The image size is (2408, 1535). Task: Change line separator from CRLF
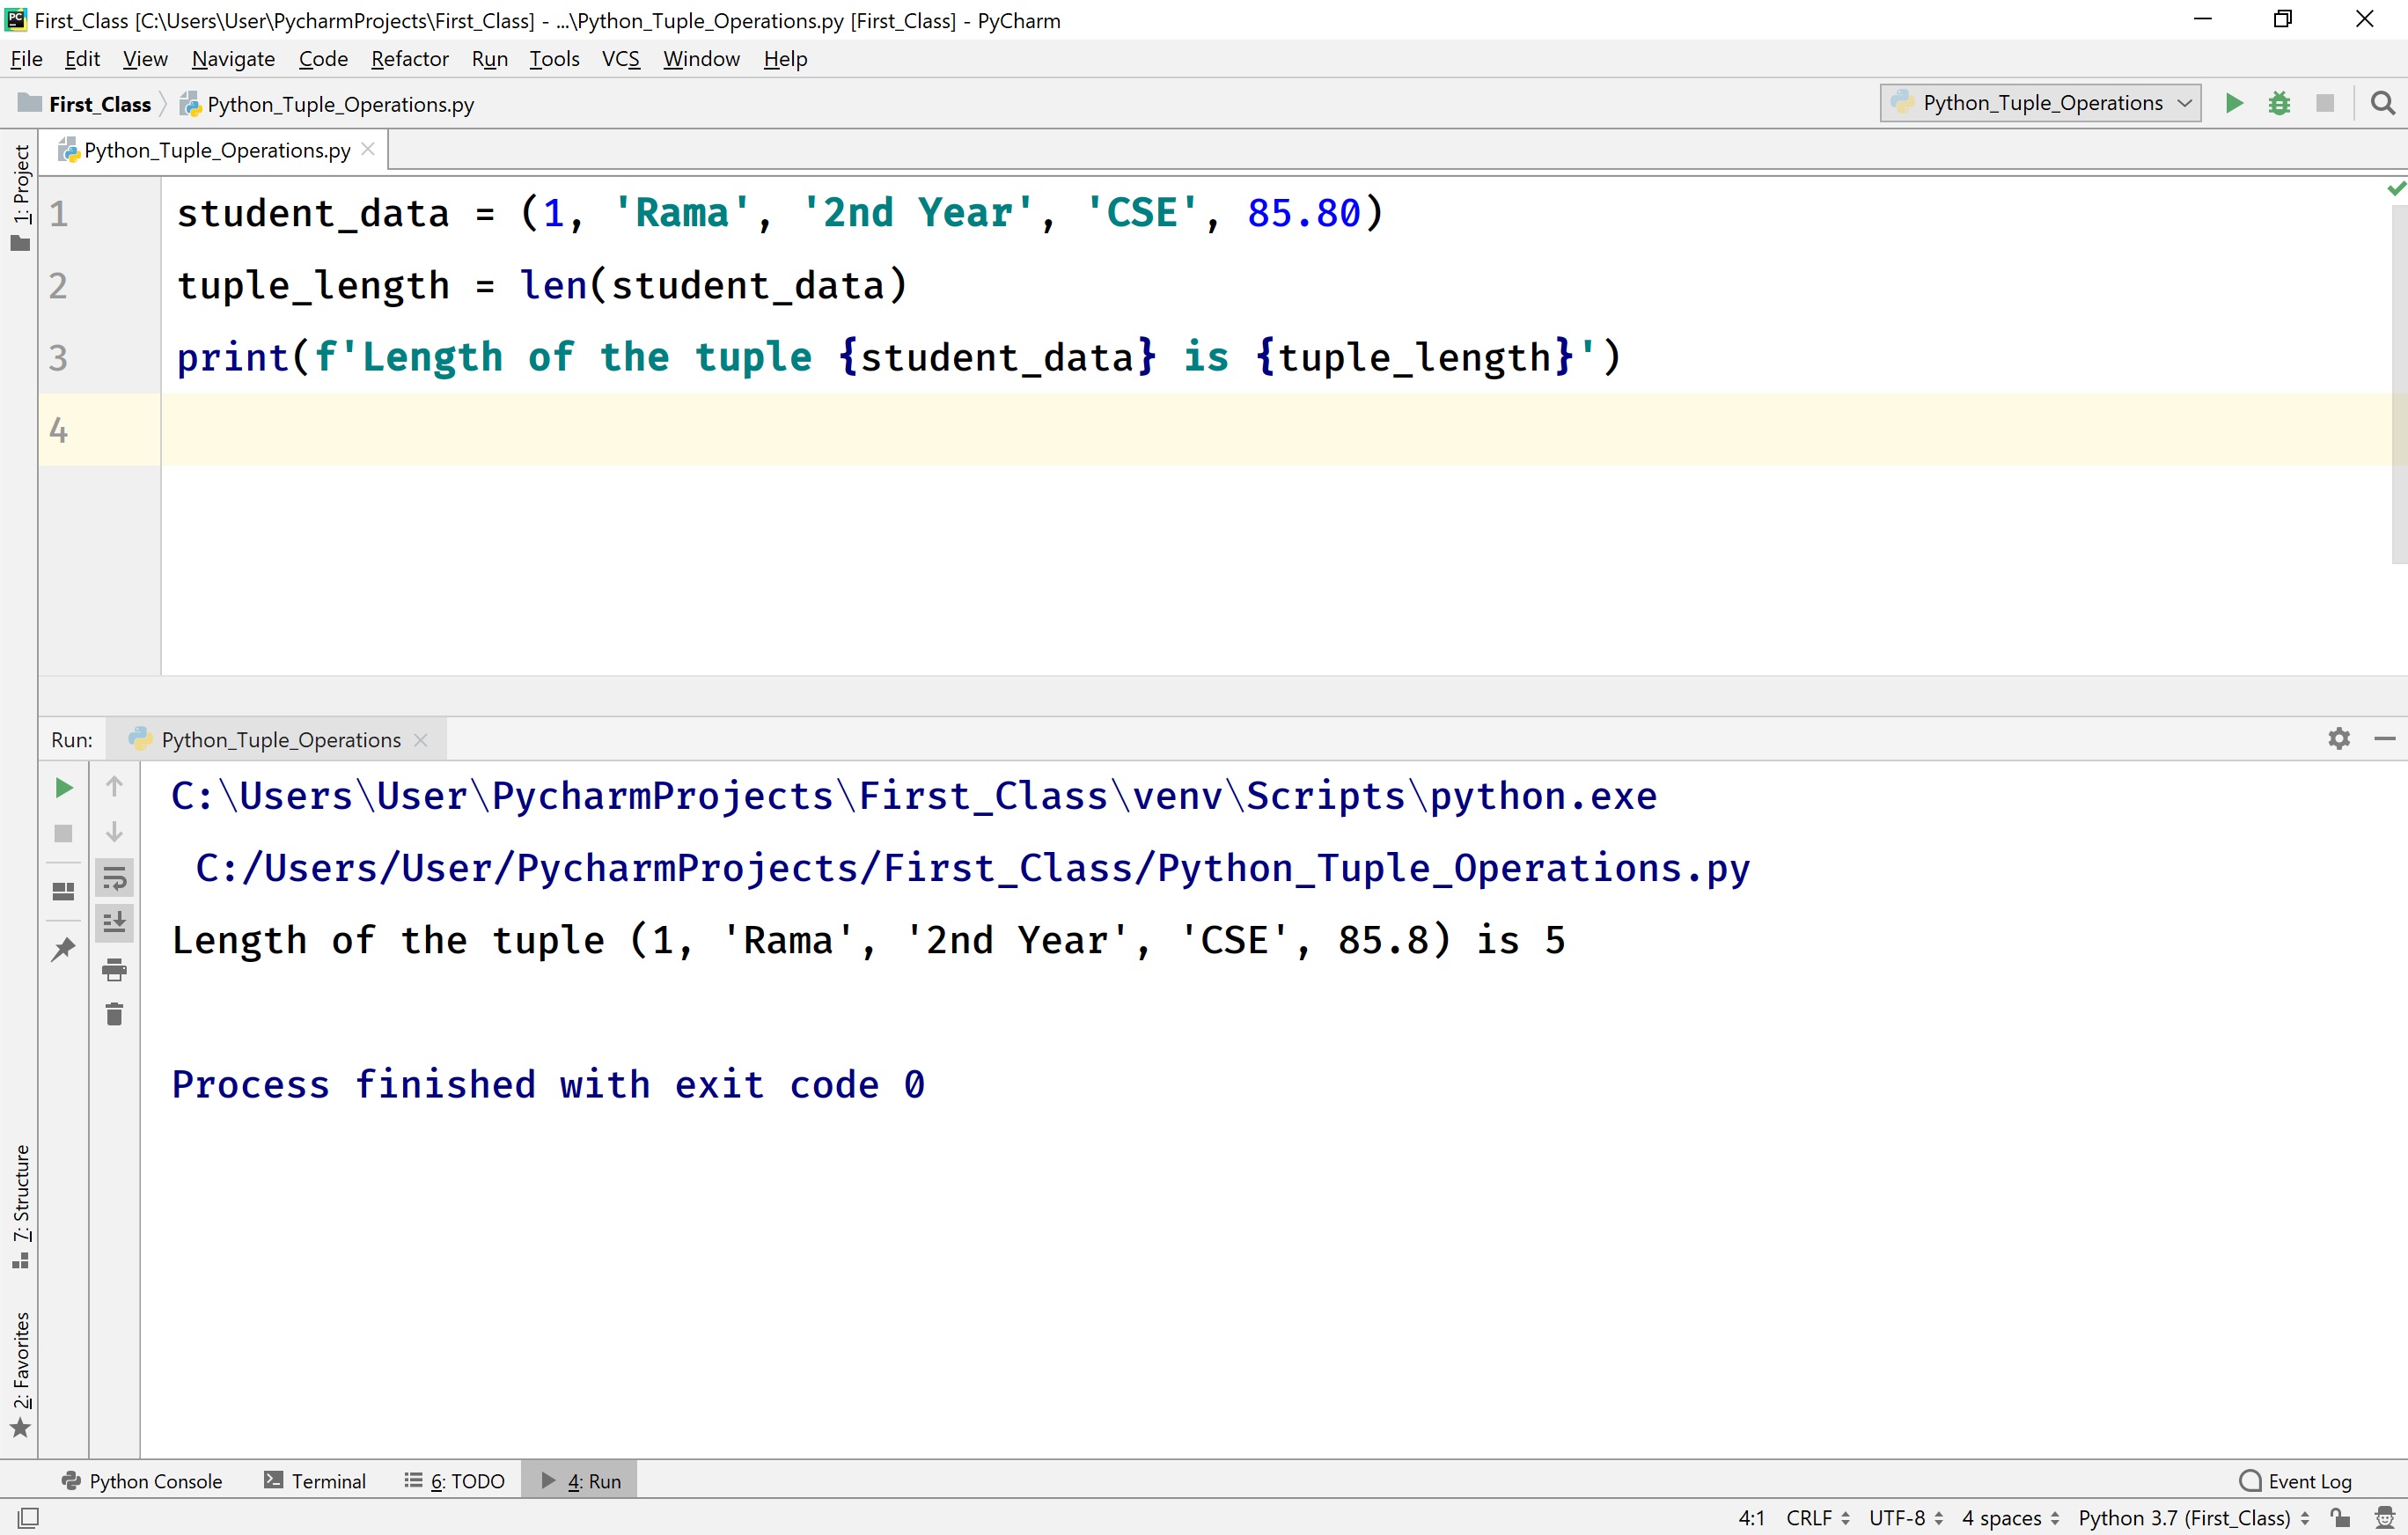coord(1812,1518)
